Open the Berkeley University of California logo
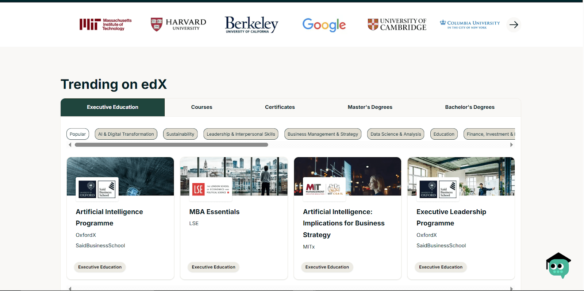Image resolution: width=584 pixels, height=291 pixels. (251, 25)
